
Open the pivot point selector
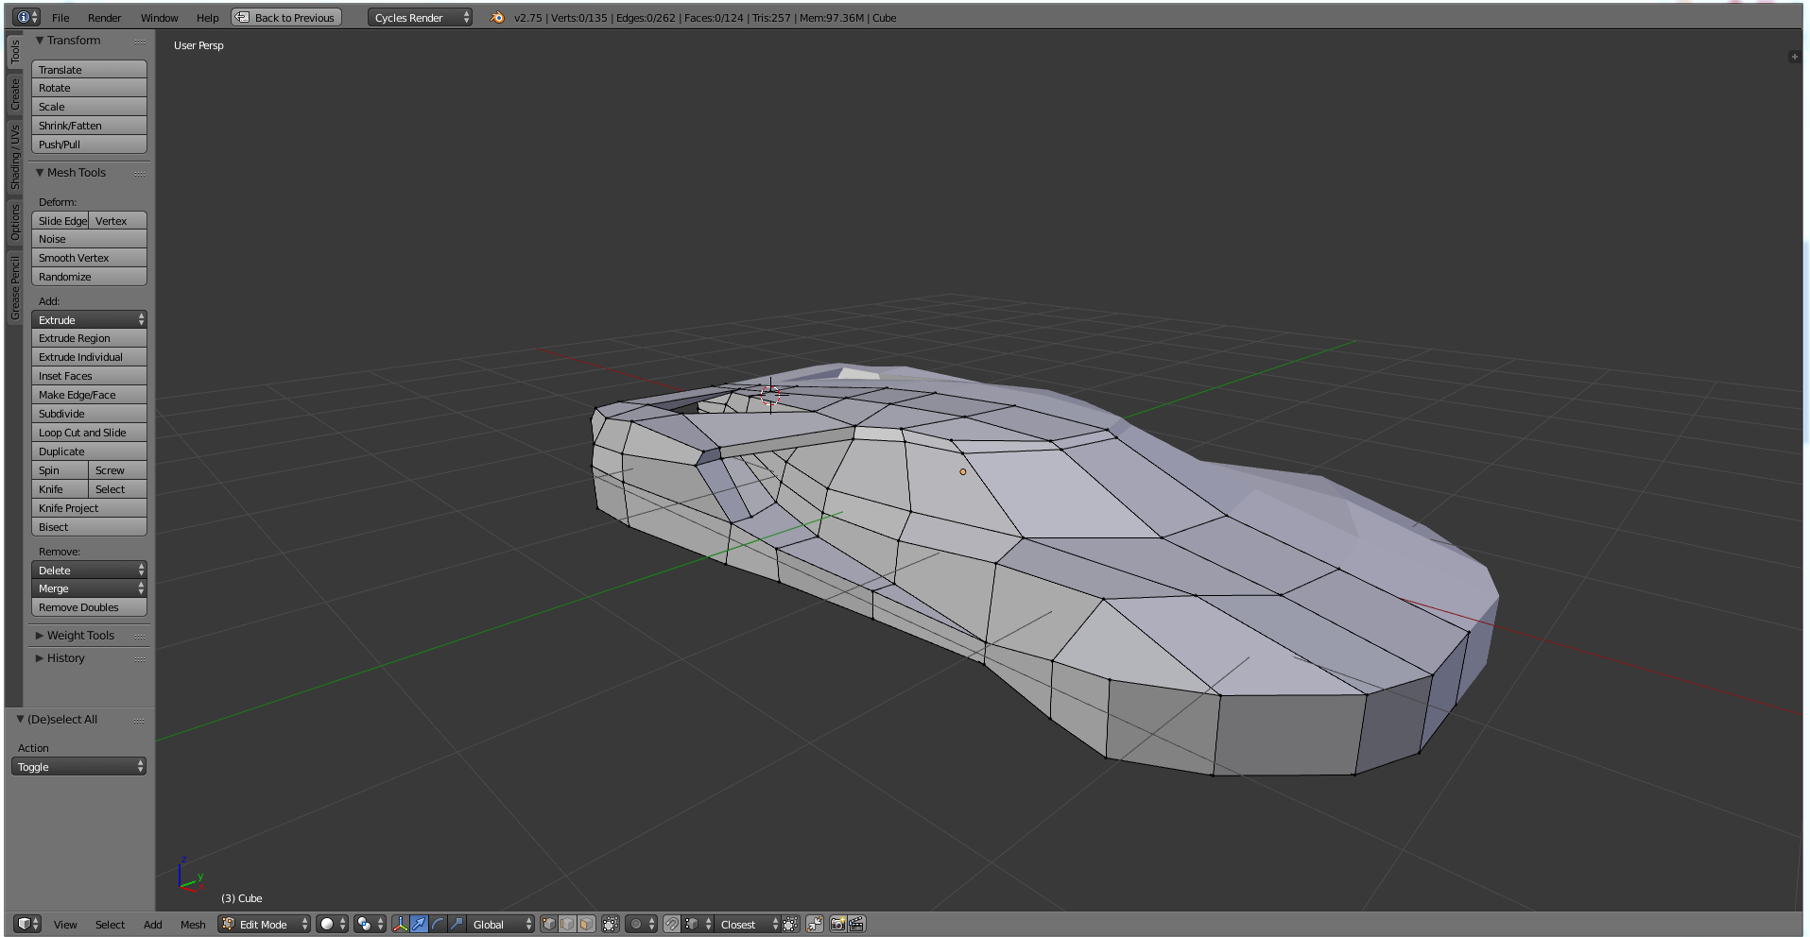point(370,924)
